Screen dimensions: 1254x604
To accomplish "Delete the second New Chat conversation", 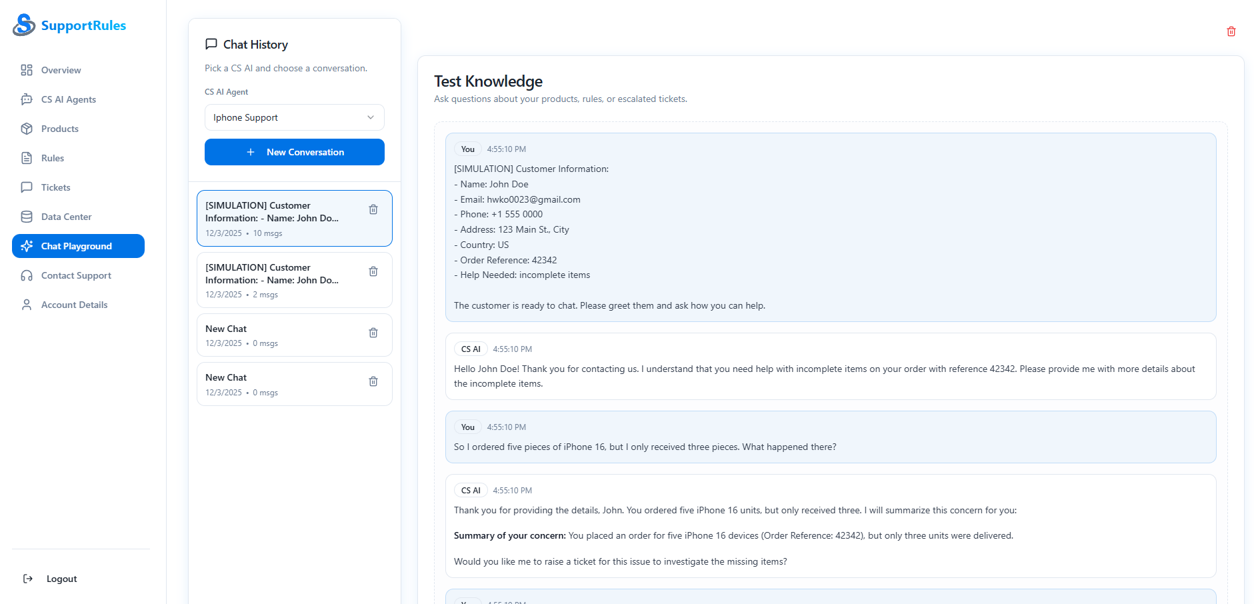I will 373,381.
